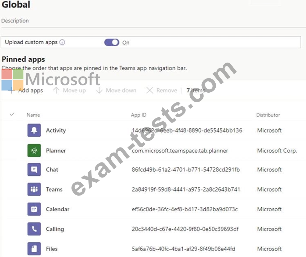Click the green Planner app icon
Screen dimensions: 306x257
34,150
